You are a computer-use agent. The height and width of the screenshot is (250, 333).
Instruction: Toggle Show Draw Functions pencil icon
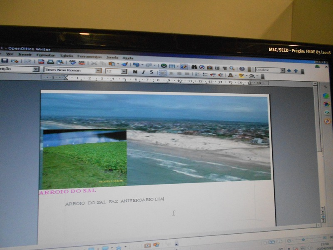(x=184, y=67)
